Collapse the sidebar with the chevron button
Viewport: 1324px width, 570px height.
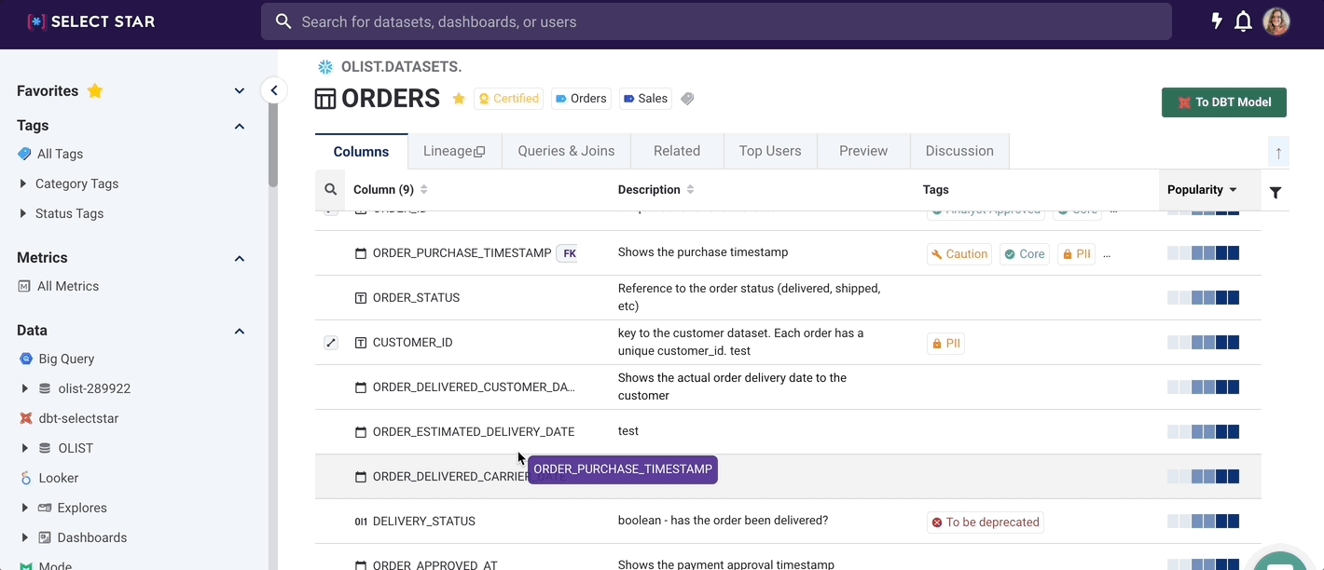[x=273, y=90]
